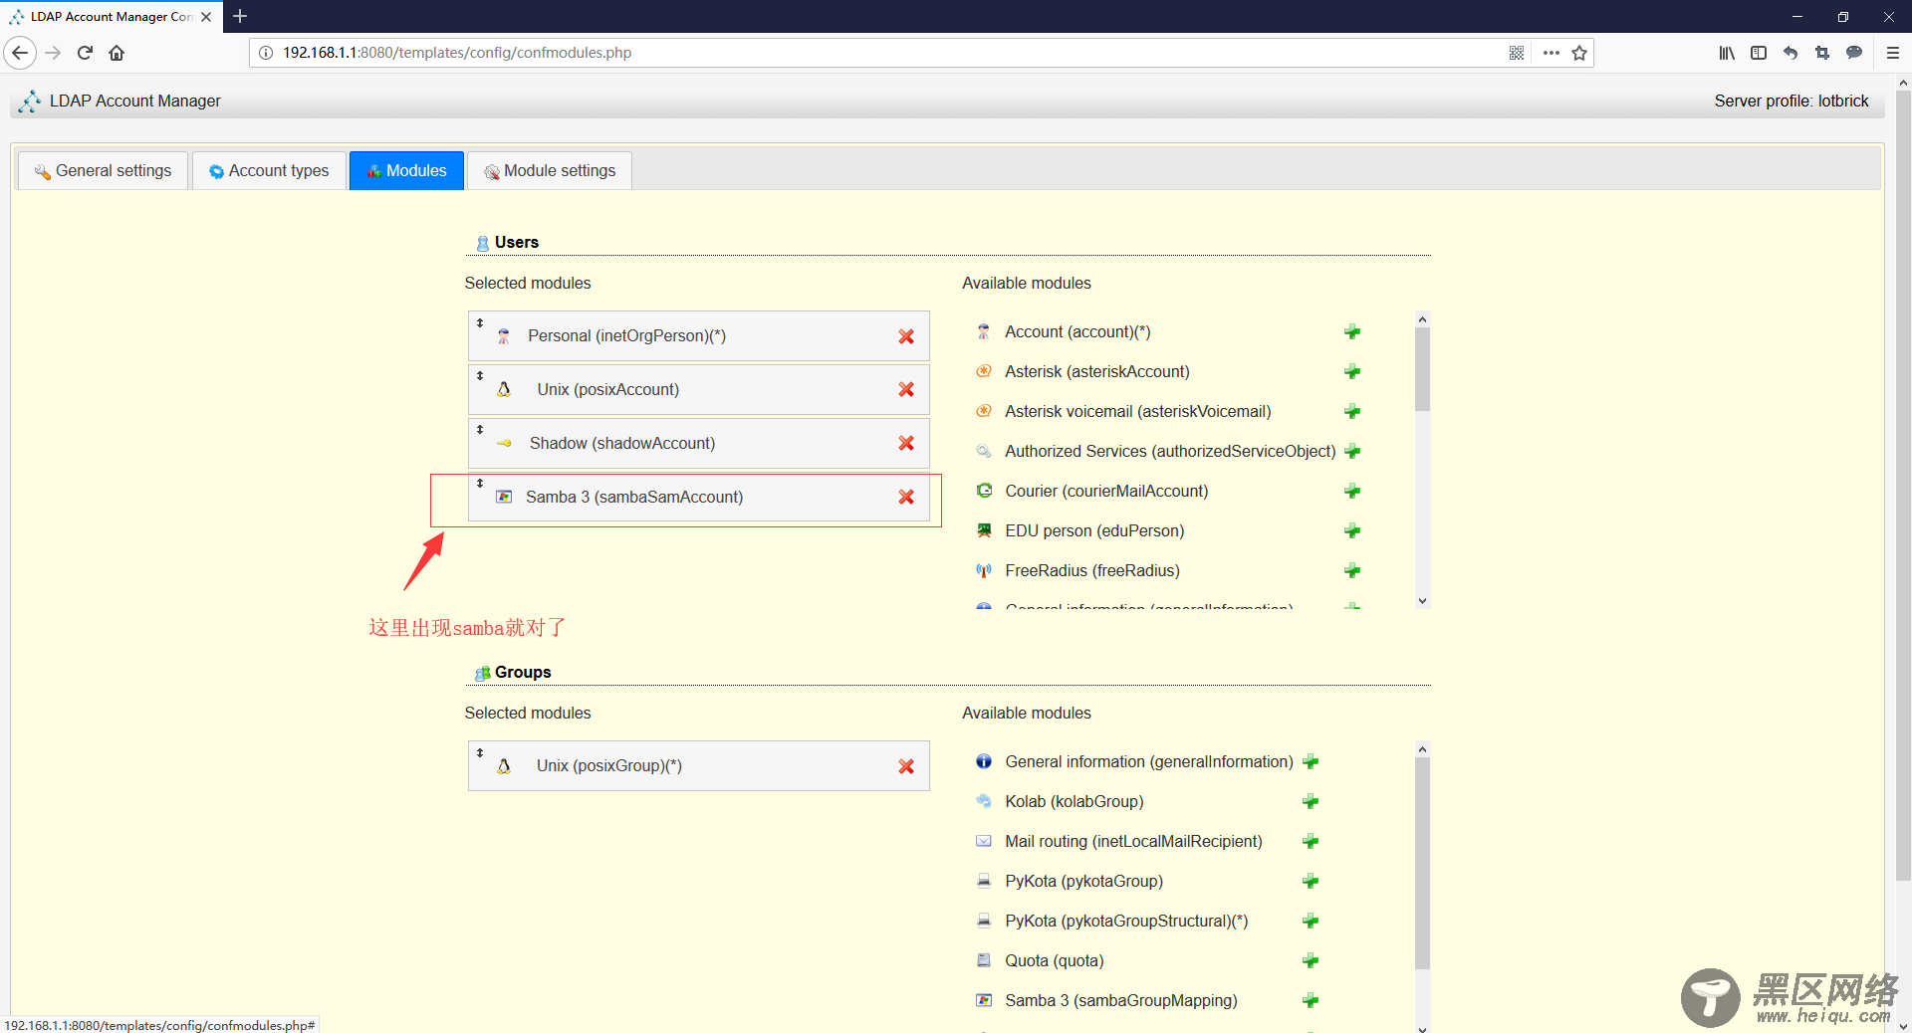
Task: Add Quota (quota) module
Action: [1311, 961]
